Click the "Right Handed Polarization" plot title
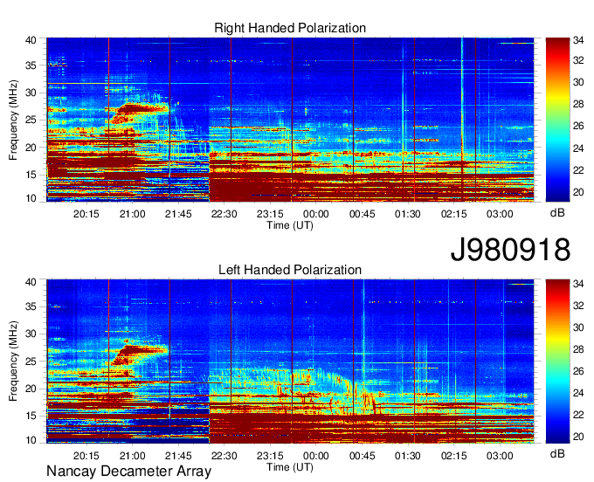The image size is (594, 482). coord(290,28)
